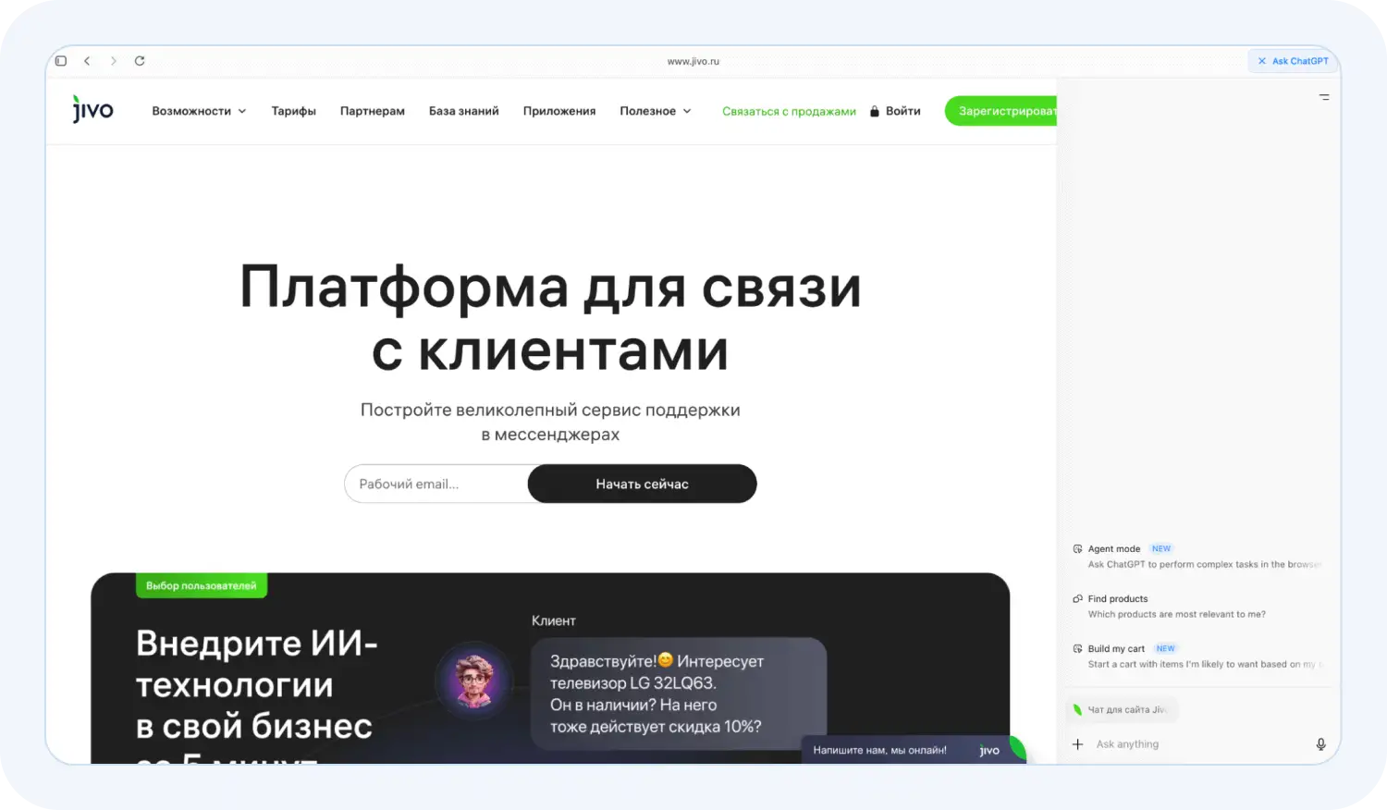
Task: Click the plus attach icon in ChatGPT panel
Action: click(1077, 744)
